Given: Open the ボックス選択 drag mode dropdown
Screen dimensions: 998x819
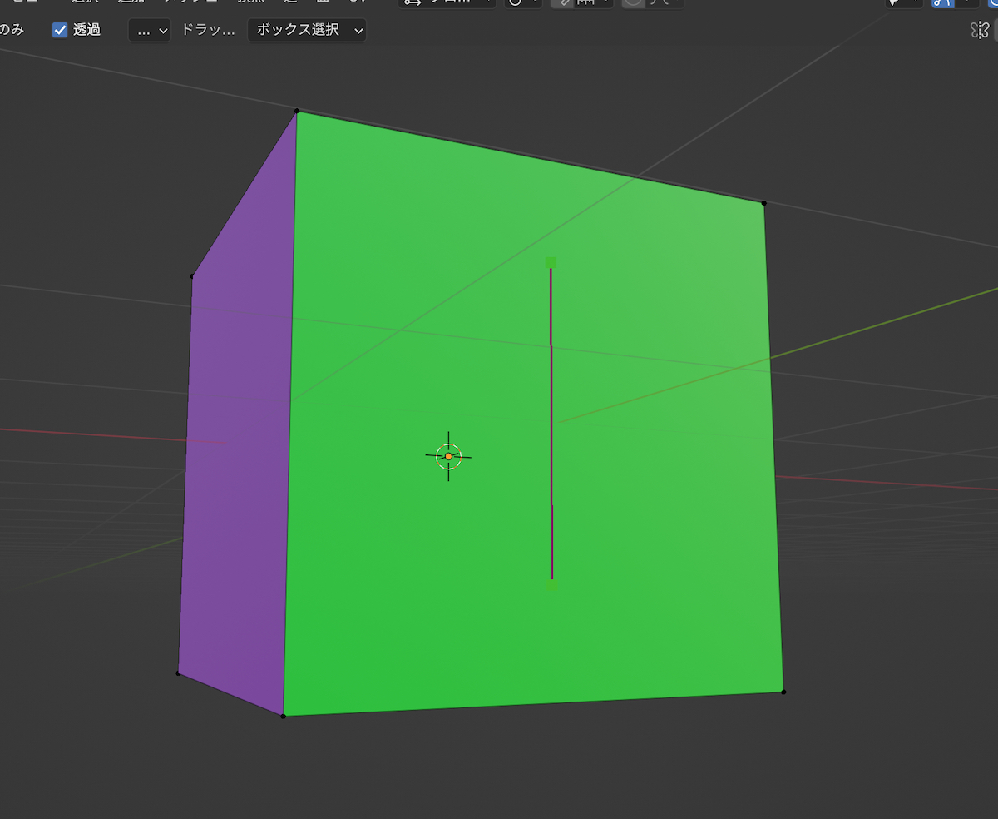Looking at the screenshot, I should 307,30.
